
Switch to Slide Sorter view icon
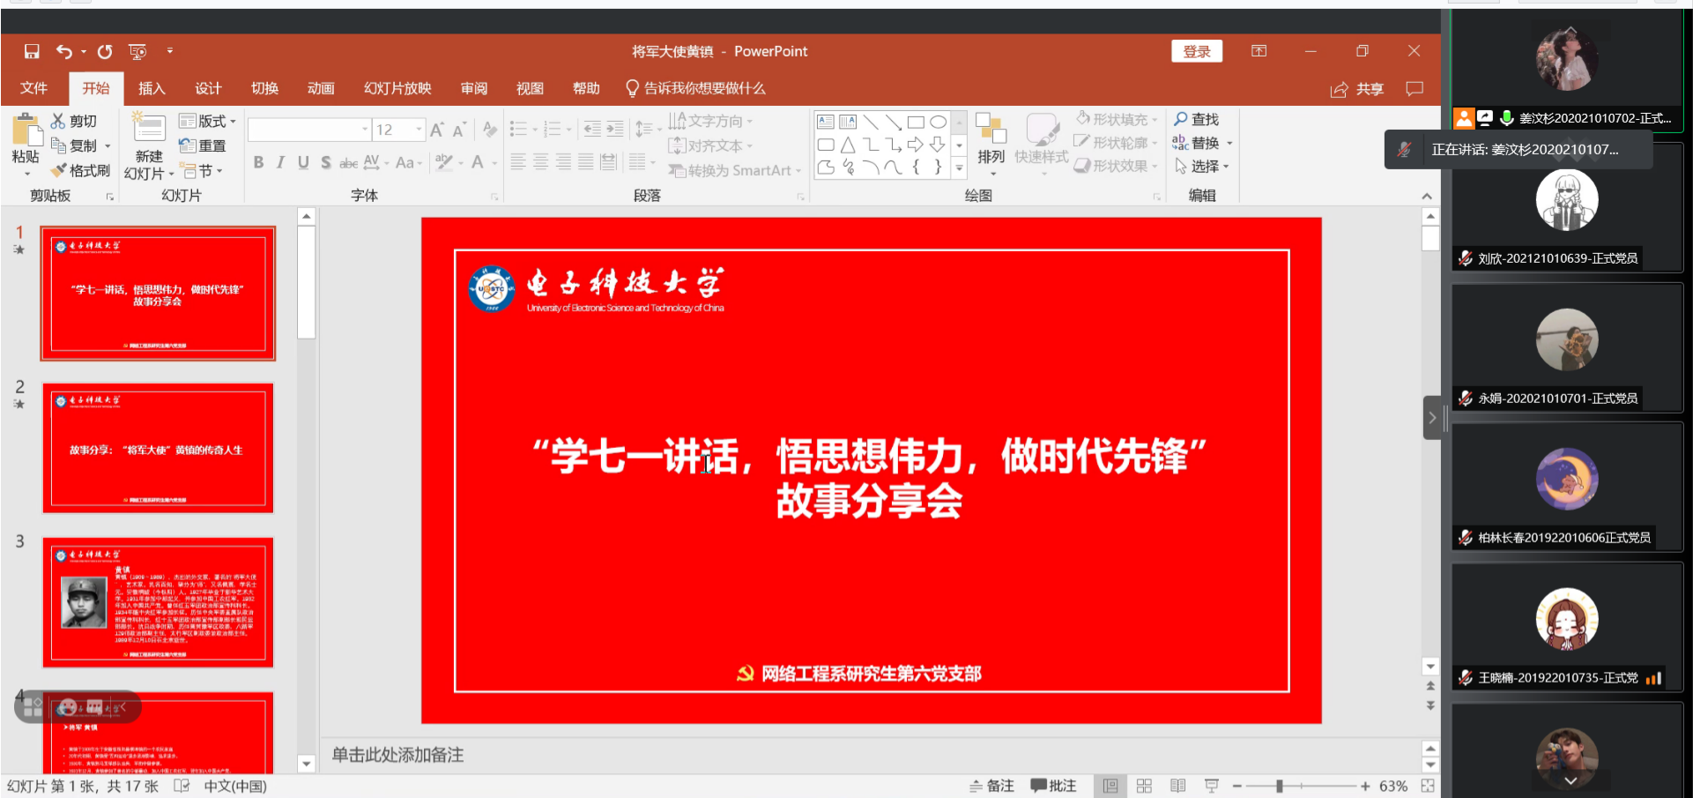click(1144, 786)
